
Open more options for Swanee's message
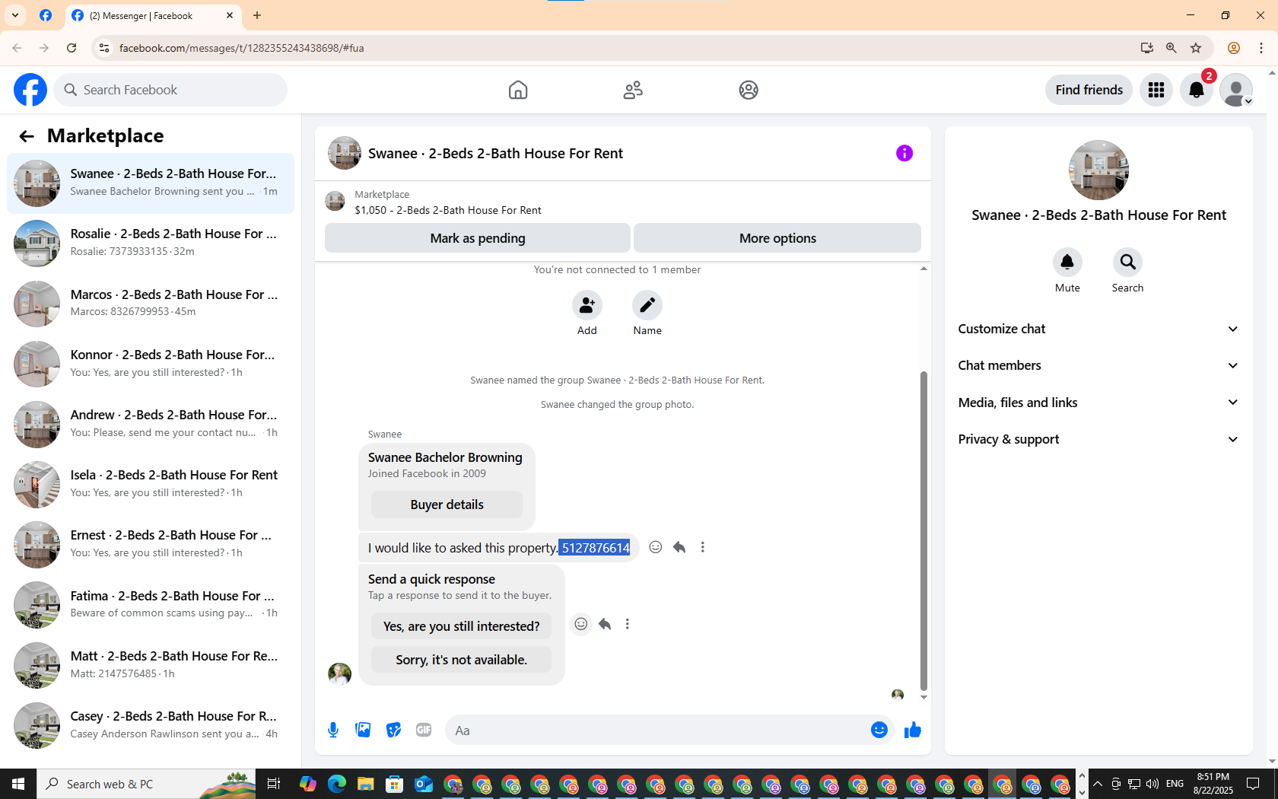coord(703,547)
